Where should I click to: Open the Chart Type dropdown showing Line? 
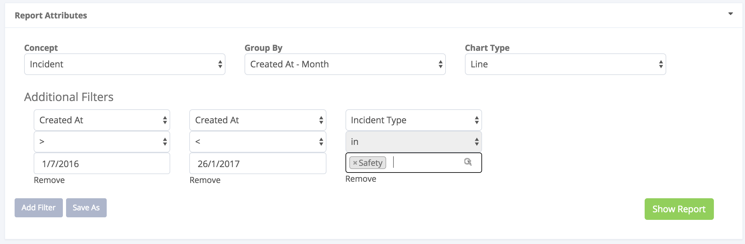565,64
